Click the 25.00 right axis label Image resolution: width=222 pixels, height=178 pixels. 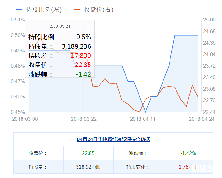pos(209,20)
